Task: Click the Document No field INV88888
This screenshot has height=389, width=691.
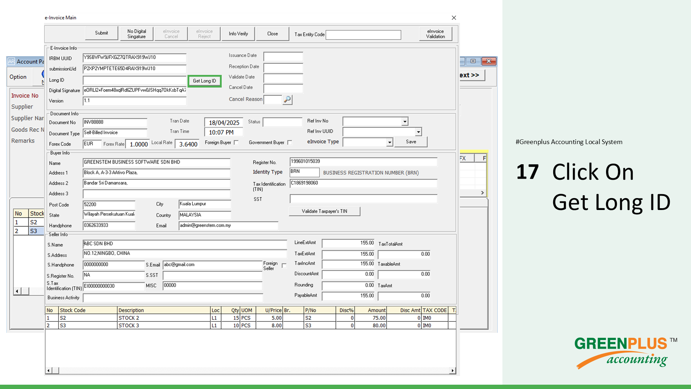Action: tap(115, 123)
